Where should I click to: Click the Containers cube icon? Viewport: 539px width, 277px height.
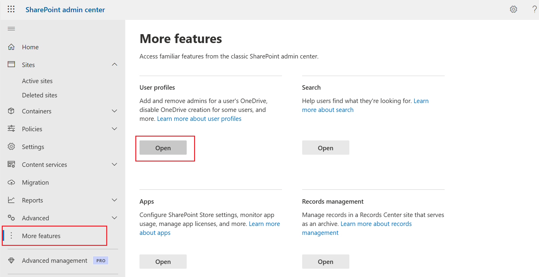(x=11, y=111)
